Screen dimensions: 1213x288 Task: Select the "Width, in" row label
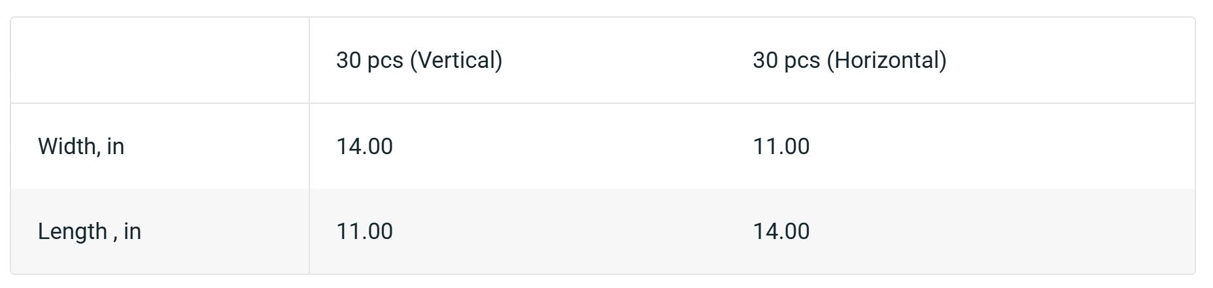pyautogui.click(x=81, y=146)
